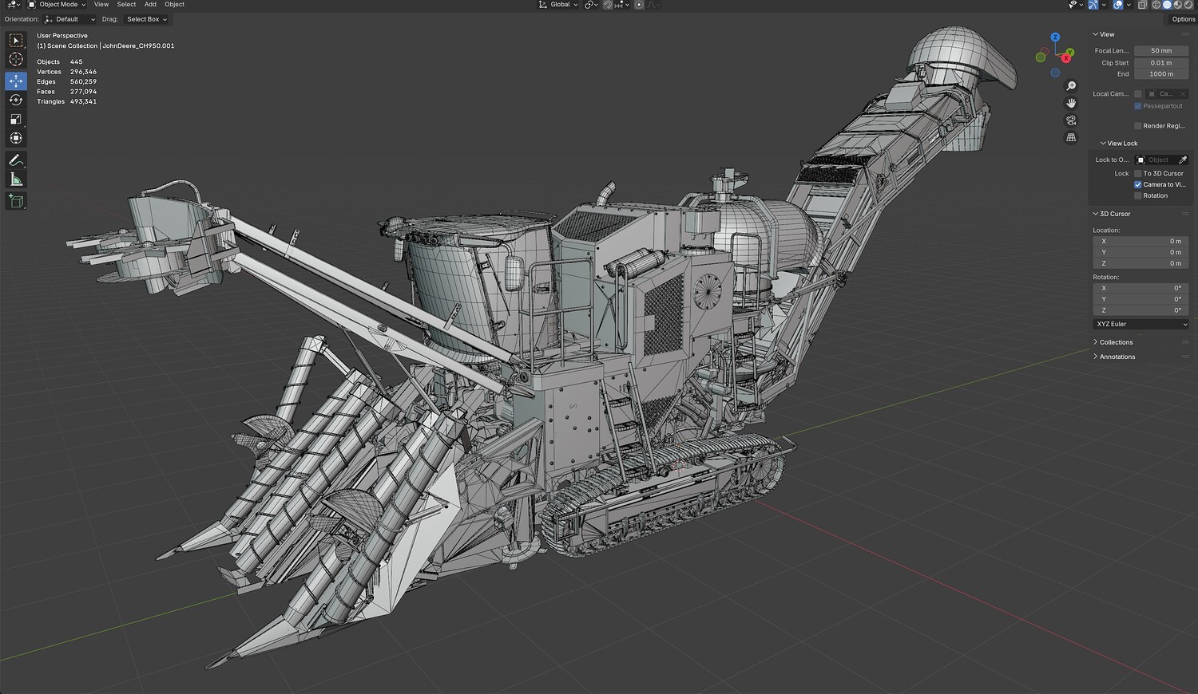Screen dimensions: 1198x694
Task: Open the overlays options dropdown arrow
Action: (x=1128, y=5)
